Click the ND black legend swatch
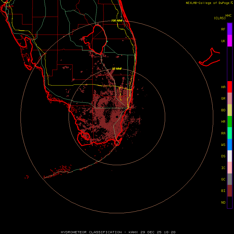Viewport: 234px width, 234px height. [230, 202]
